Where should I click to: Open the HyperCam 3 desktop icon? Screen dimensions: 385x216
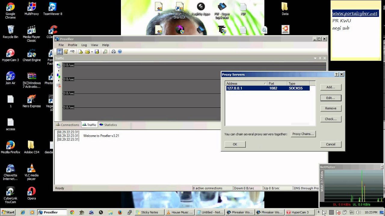(x=10, y=55)
